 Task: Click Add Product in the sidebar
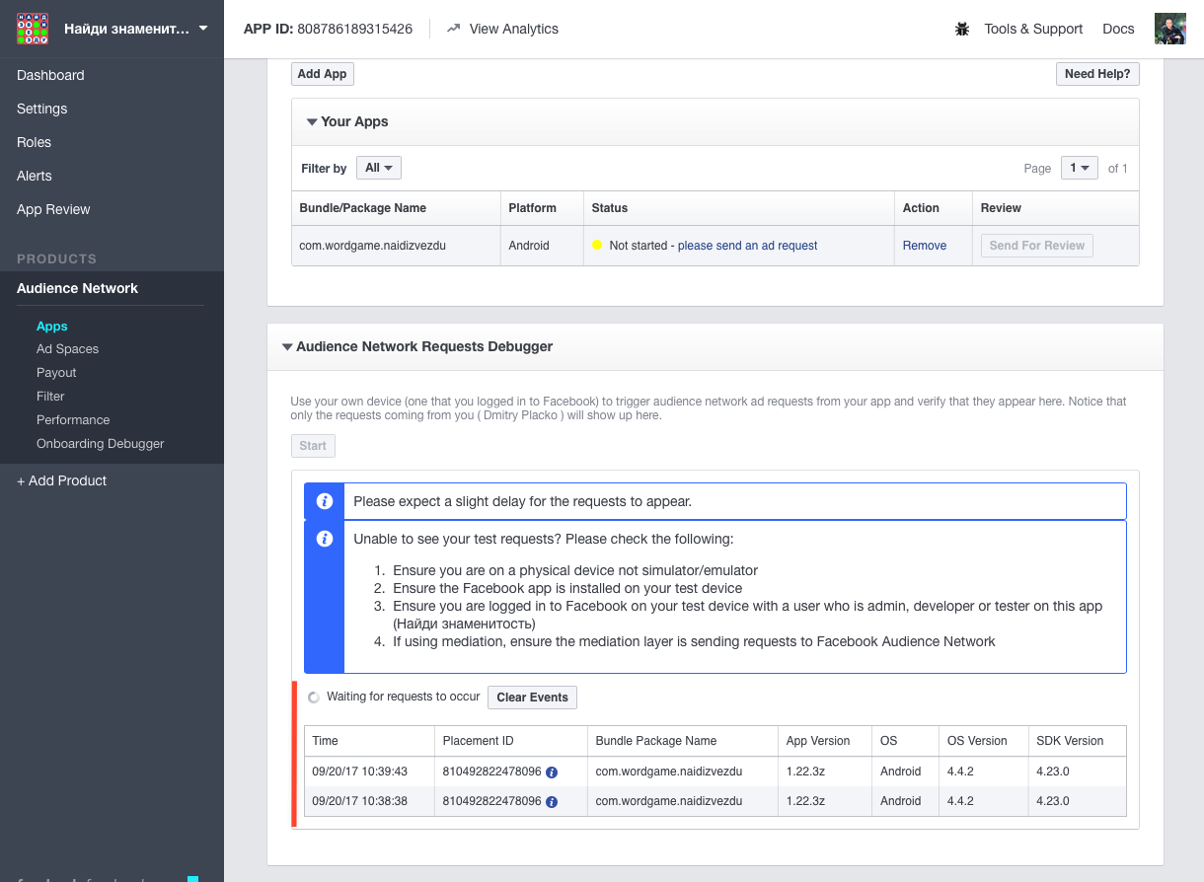pyautogui.click(x=61, y=480)
